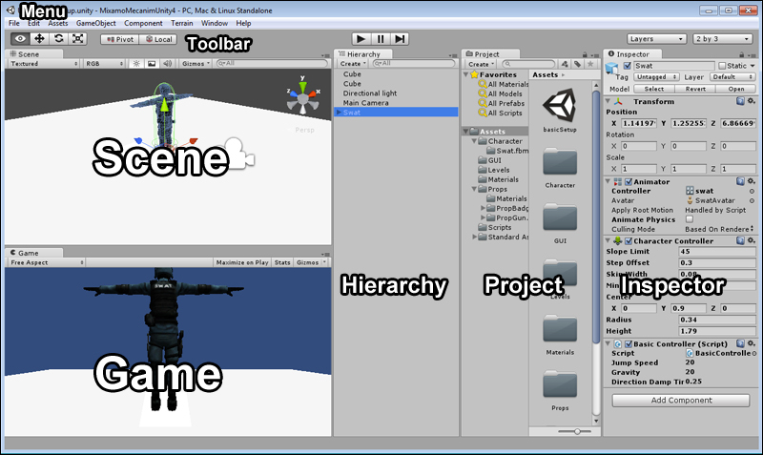Image resolution: width=763 pixels, height=455 pixels.
Task: Click the Revert model button
Action: tap(695, 89)
